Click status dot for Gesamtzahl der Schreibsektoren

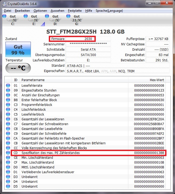pos(8,124)
